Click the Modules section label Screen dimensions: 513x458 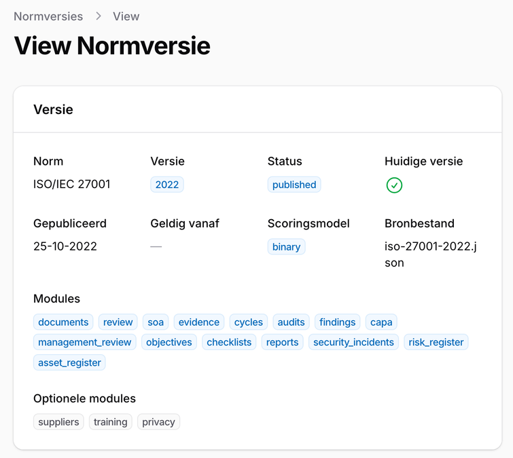[56, 299]
